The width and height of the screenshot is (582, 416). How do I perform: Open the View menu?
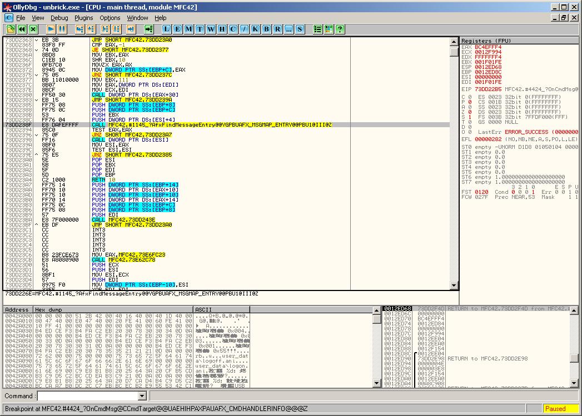[38, 18]
